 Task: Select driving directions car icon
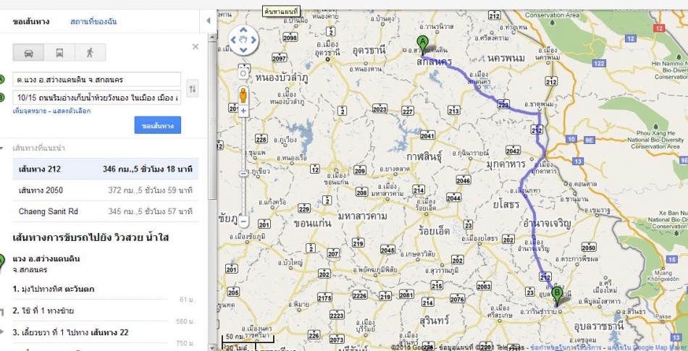point(28,53)
